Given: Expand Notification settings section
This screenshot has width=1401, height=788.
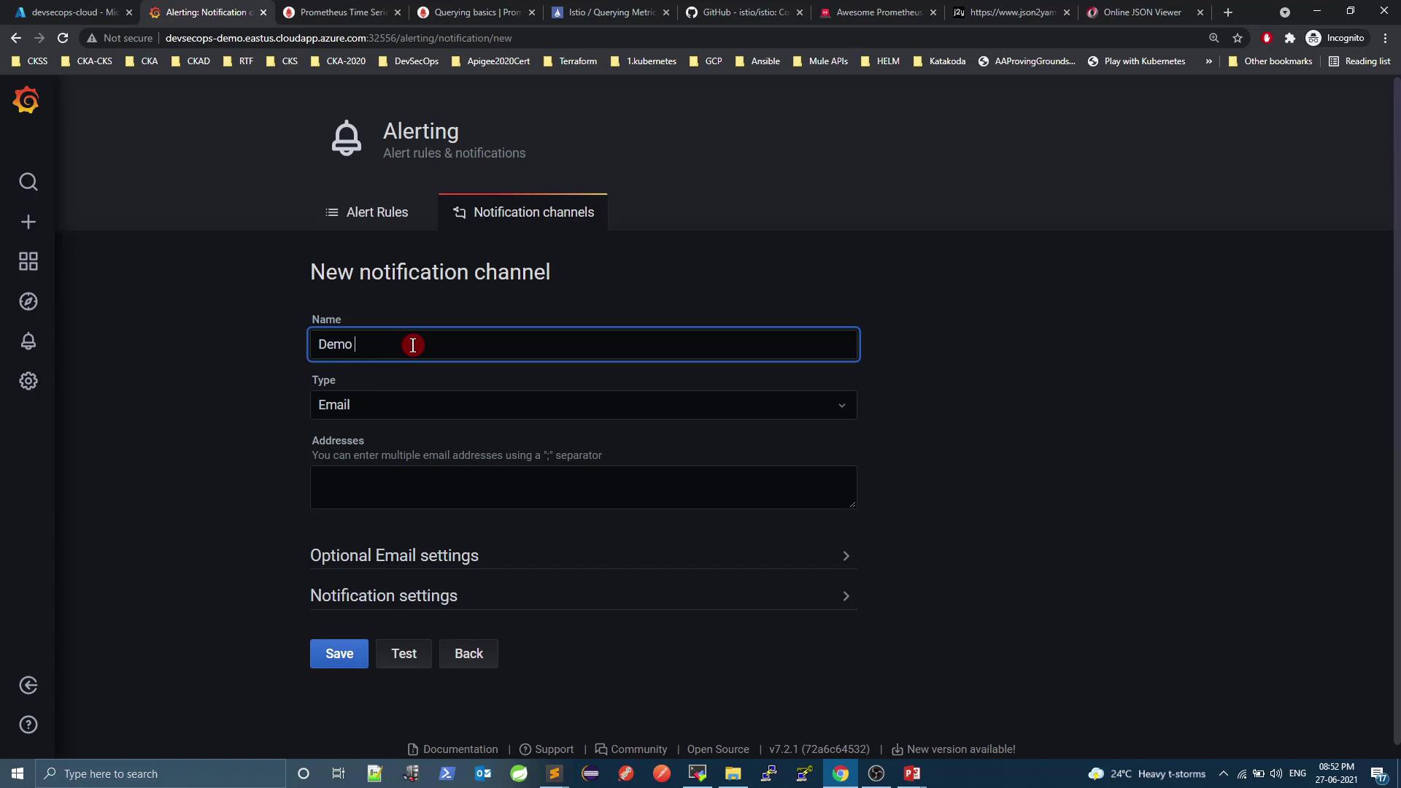Looking at the screenshot, I should click(583, 596).
